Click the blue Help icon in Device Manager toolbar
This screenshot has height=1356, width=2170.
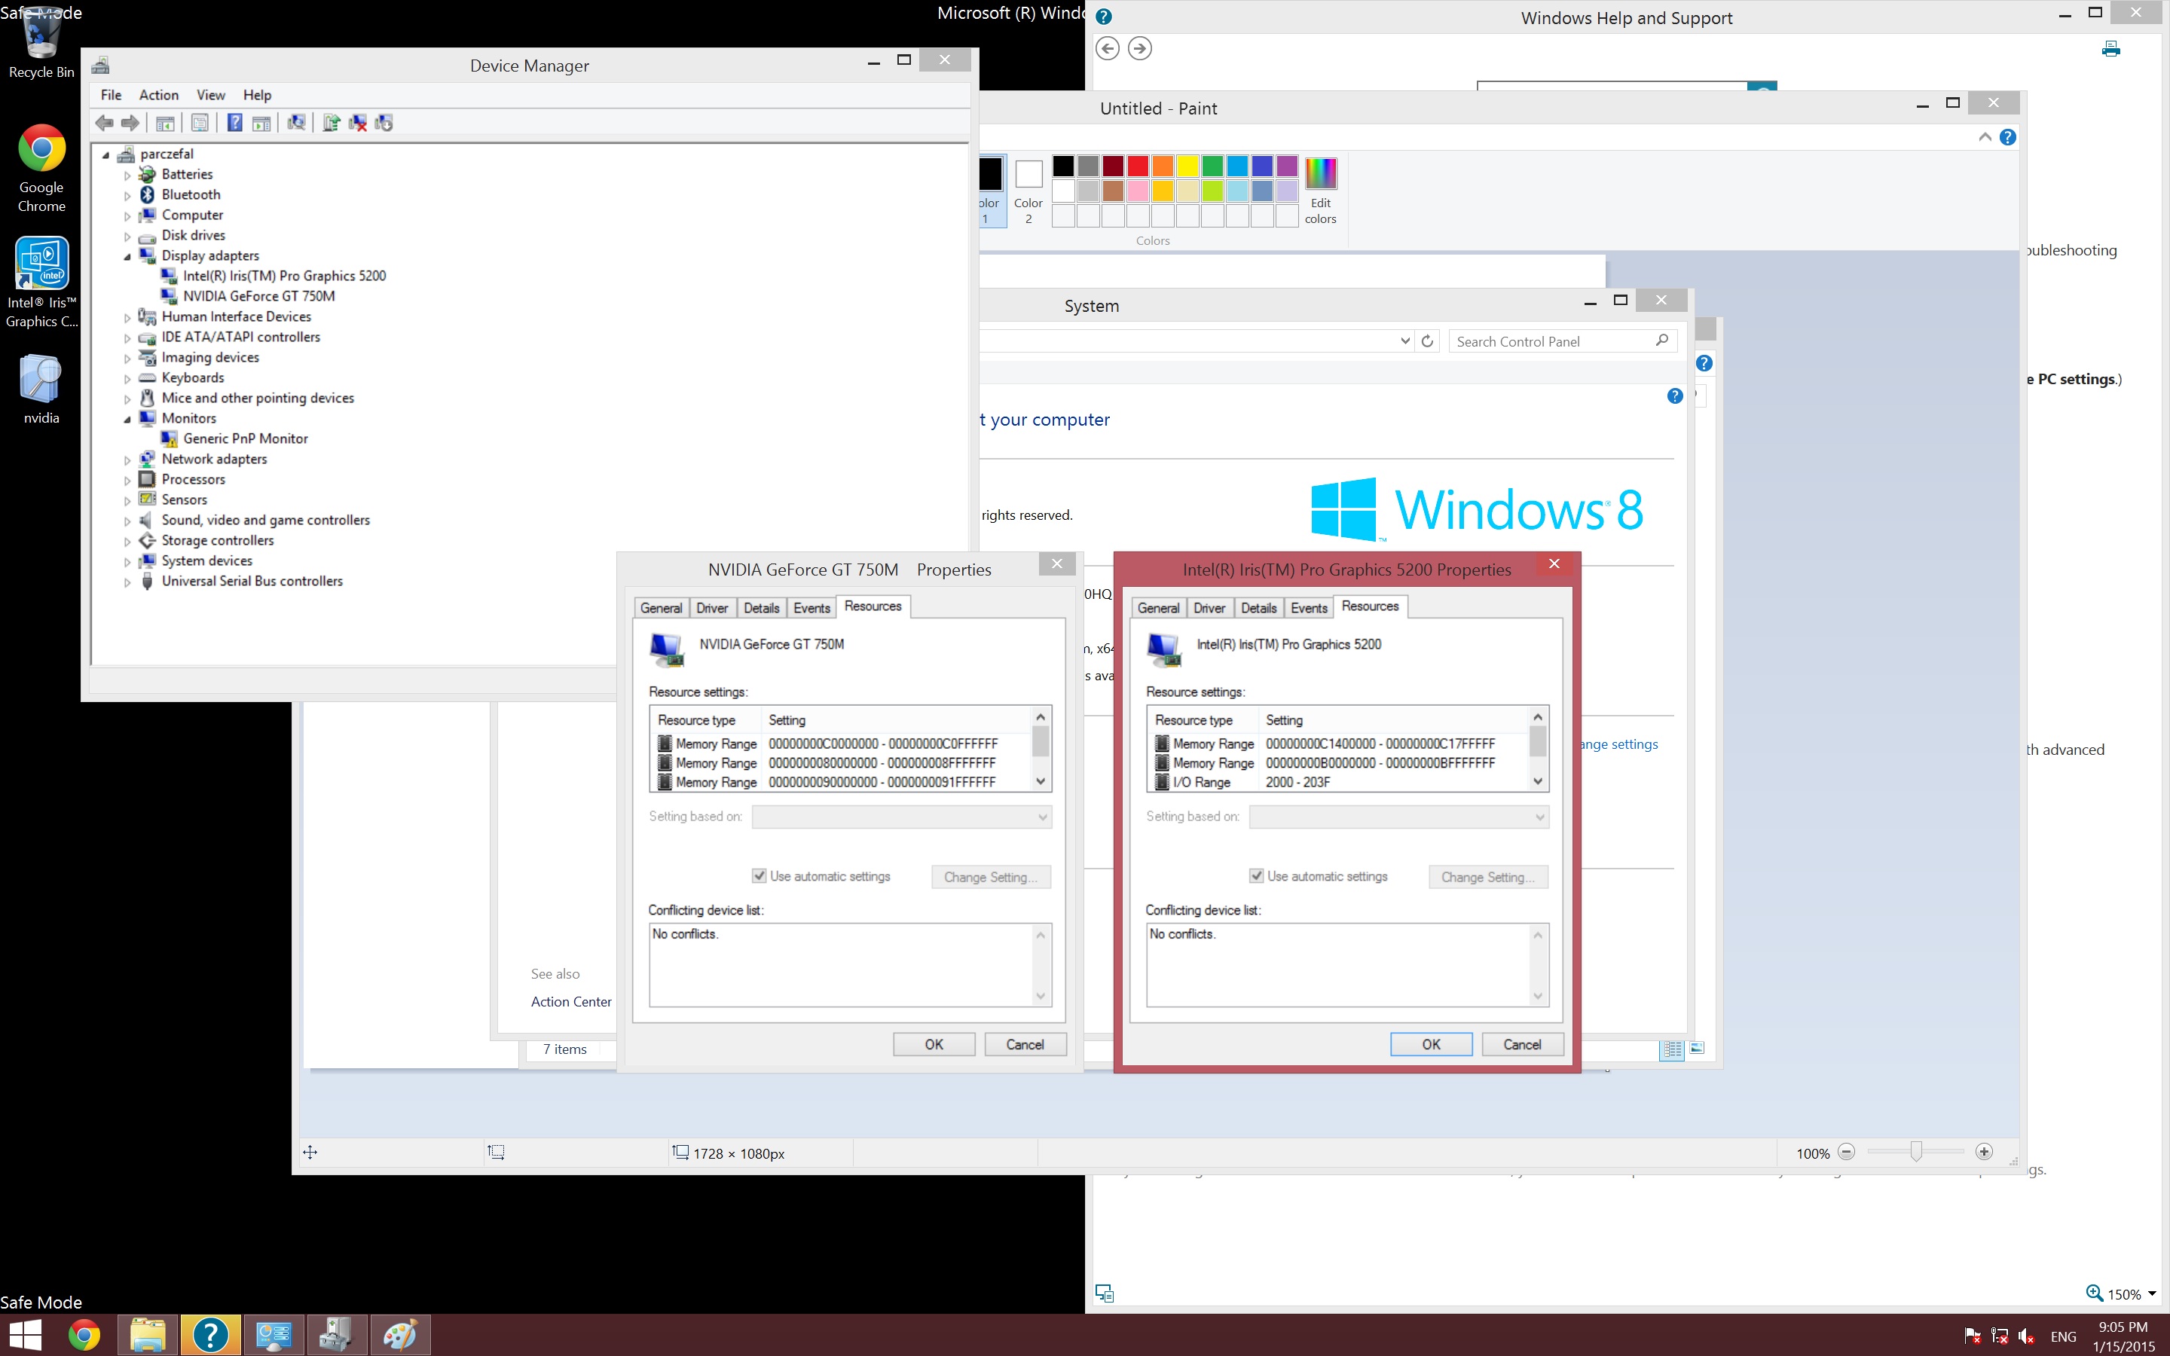pos(234,123)
